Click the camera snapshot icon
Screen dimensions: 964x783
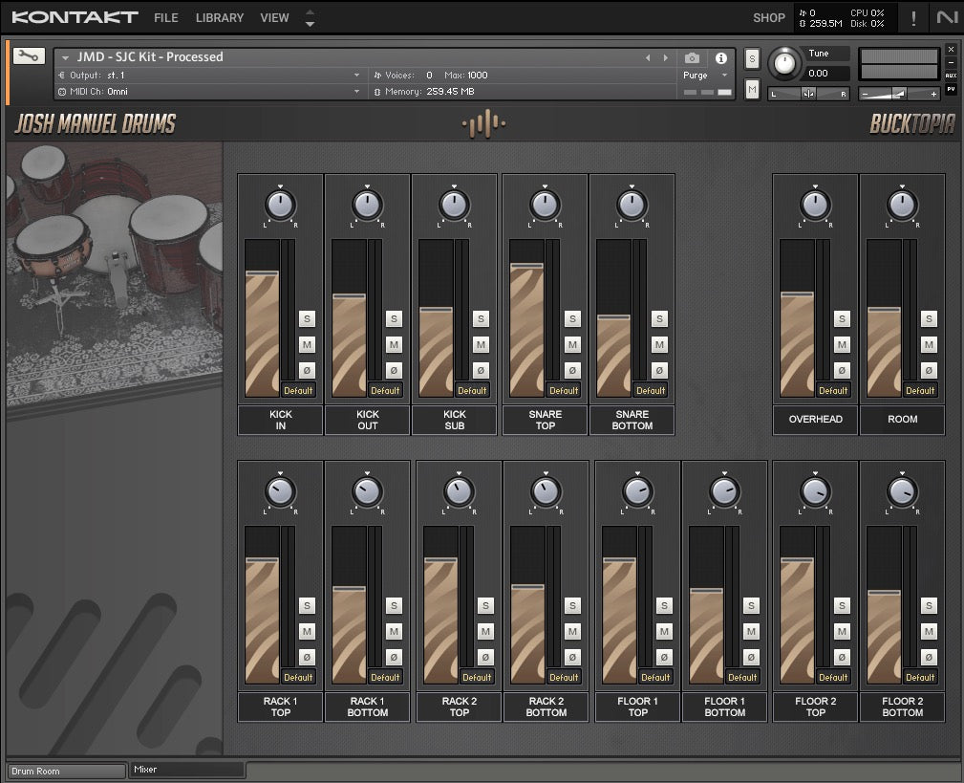click(693, 58)
